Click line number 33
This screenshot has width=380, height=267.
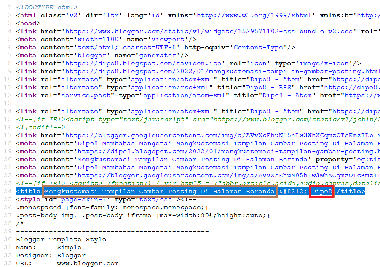click(8, 263)
